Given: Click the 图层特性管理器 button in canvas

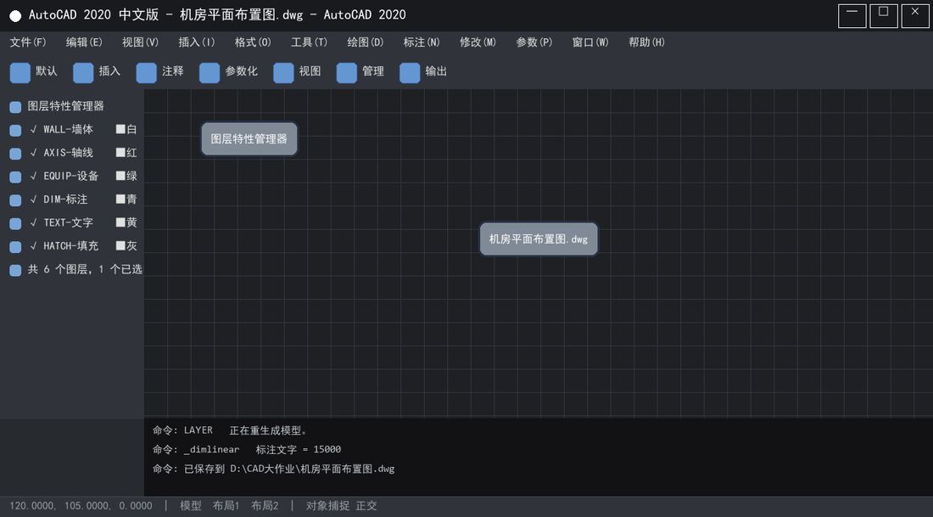Looking at the screenshot, I should tap(249, 139).
